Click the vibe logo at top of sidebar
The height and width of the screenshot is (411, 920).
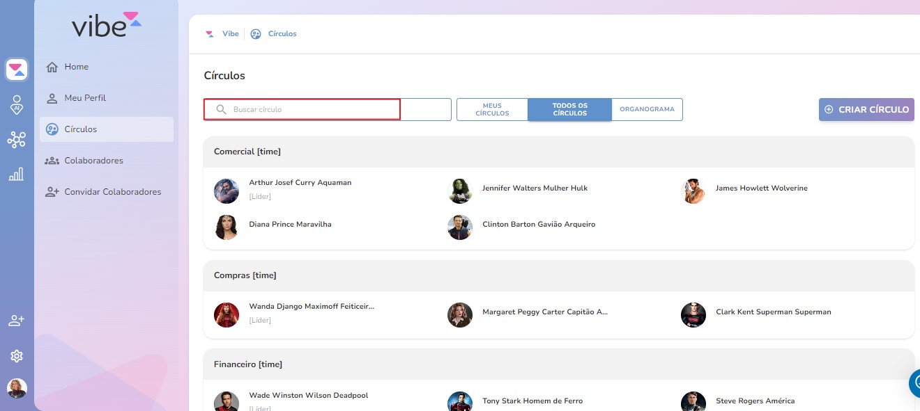[107, 24]
